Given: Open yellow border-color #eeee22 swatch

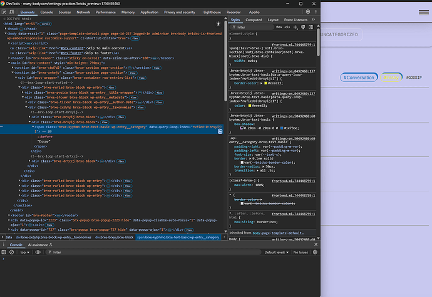Looking at the screenshot, I should [266, 83].
